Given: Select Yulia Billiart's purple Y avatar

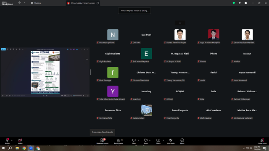Looking at the screenshot, I should (x=113, y=91).
